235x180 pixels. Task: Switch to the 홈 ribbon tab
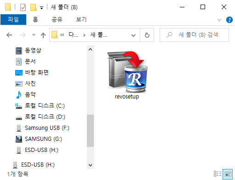click(35, 19)
